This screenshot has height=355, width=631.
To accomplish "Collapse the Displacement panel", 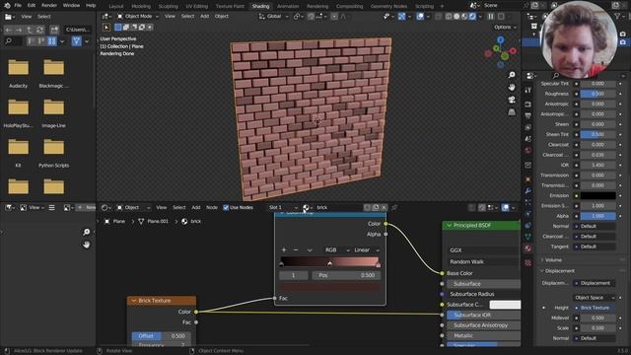I will coord(559,271).
